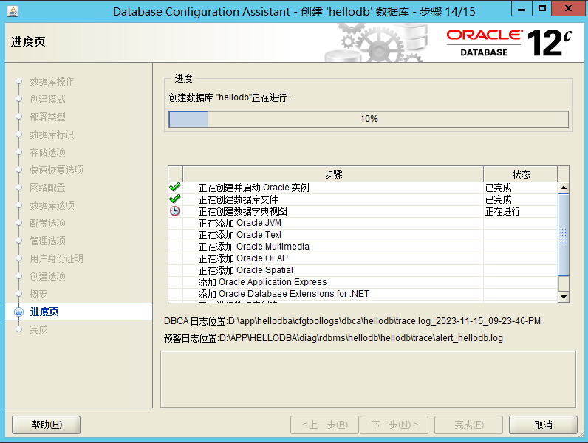Click the 预警日志位置 path text
Image resolution: width=588 pixels, height=443 pixels.
333,338
